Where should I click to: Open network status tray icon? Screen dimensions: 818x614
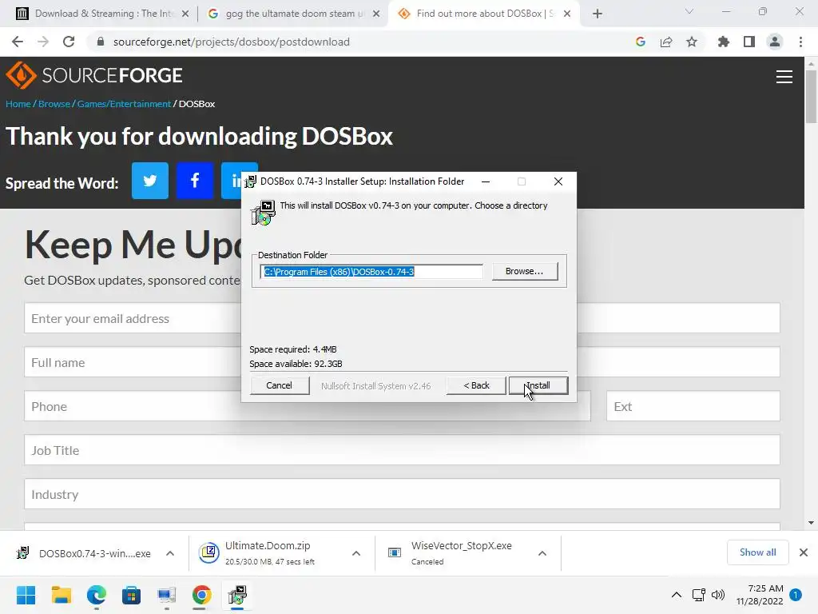coord(698,595)
